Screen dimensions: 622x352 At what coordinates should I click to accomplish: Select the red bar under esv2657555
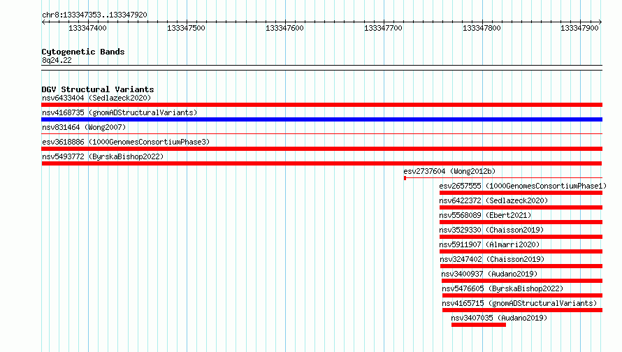pyautogui.click(x=521, y=193)
